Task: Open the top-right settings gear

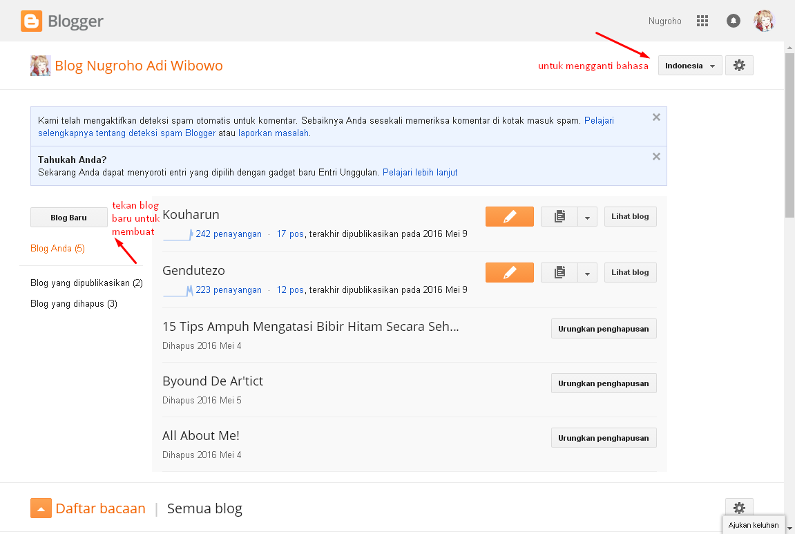Action: [x=739, y=65]
